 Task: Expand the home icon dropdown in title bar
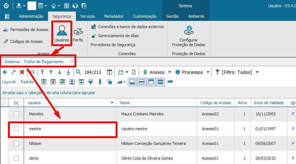59,6
